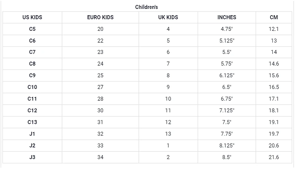Click the EURO KIDS column header
296x169 pixels.
tap(100, 17)
